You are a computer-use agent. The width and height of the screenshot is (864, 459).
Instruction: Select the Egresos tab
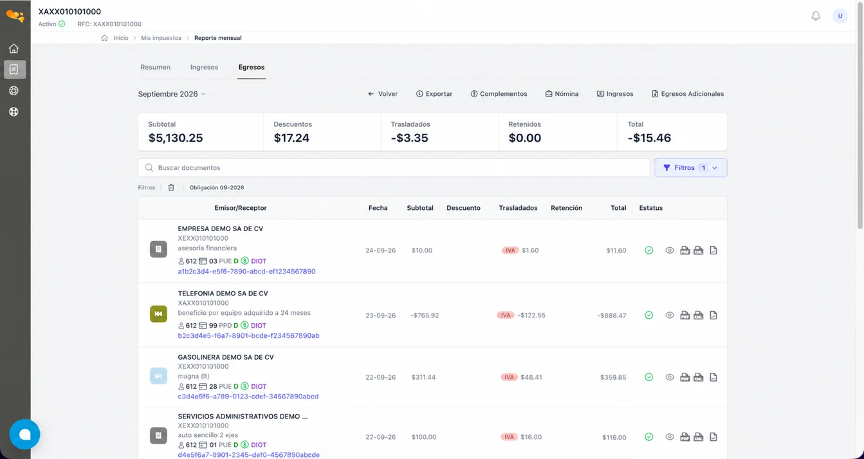(252, 67)
